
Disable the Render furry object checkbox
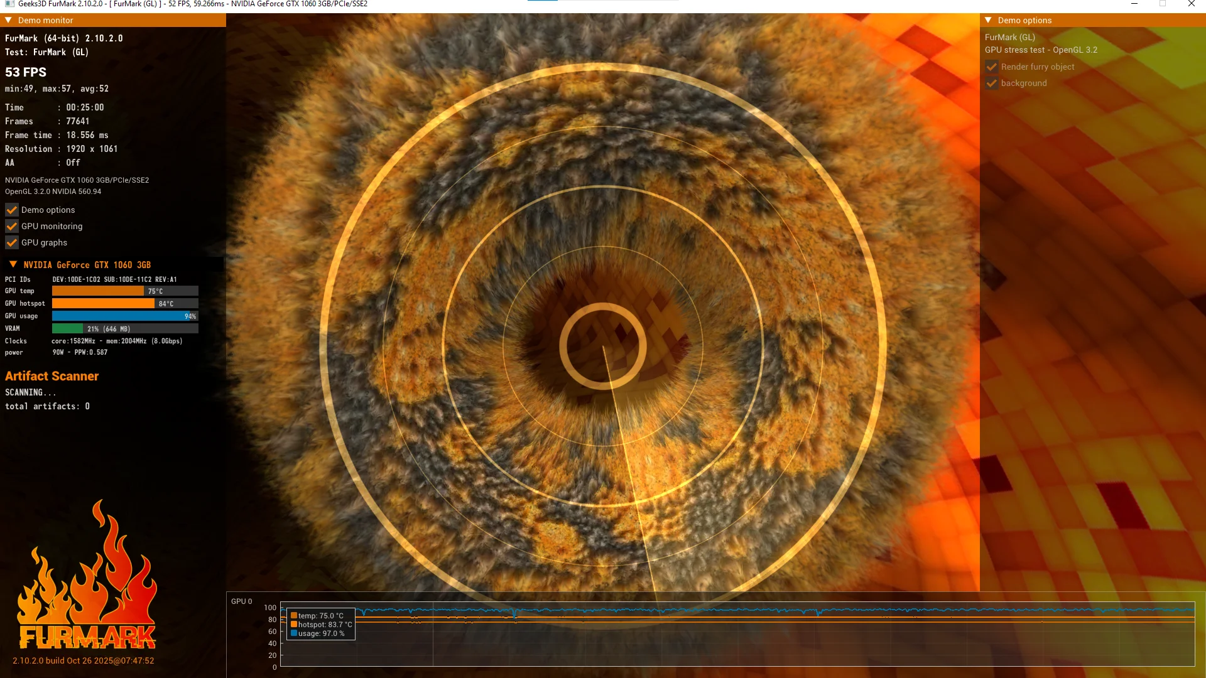tap(992, 67)
